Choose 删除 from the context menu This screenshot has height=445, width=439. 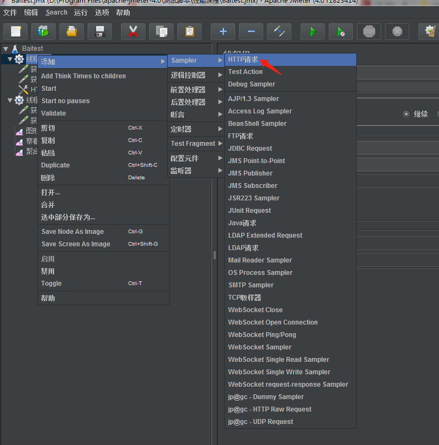click(103, 178)
